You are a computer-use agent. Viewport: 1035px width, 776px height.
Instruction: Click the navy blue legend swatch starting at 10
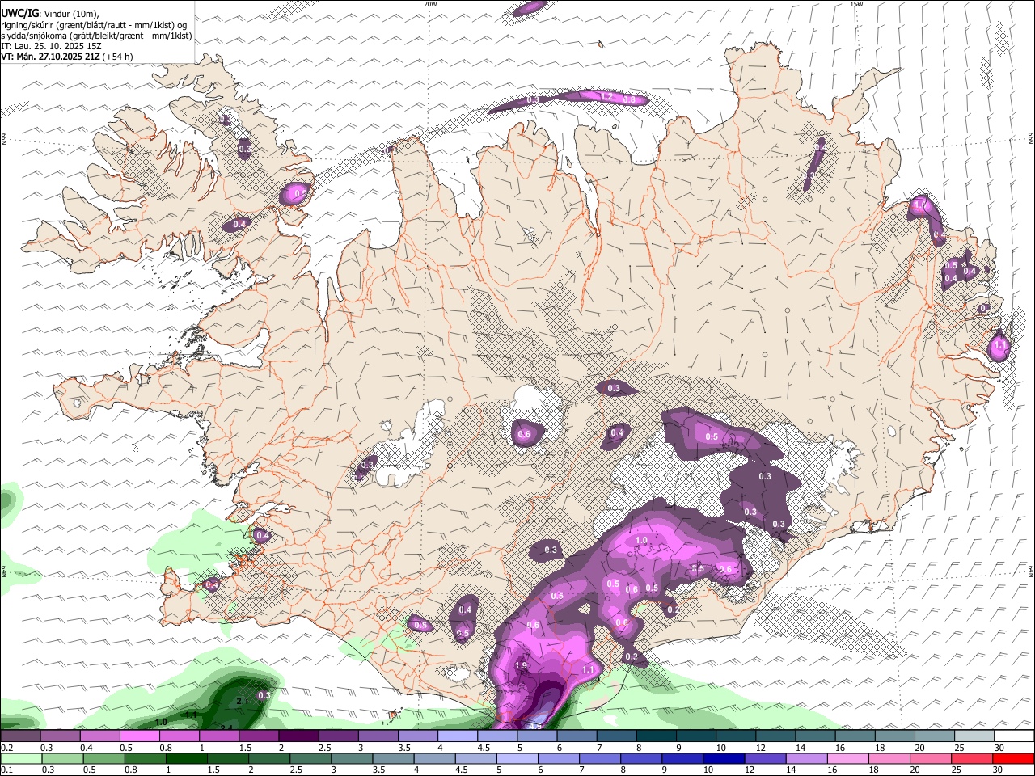coord(724,759)
